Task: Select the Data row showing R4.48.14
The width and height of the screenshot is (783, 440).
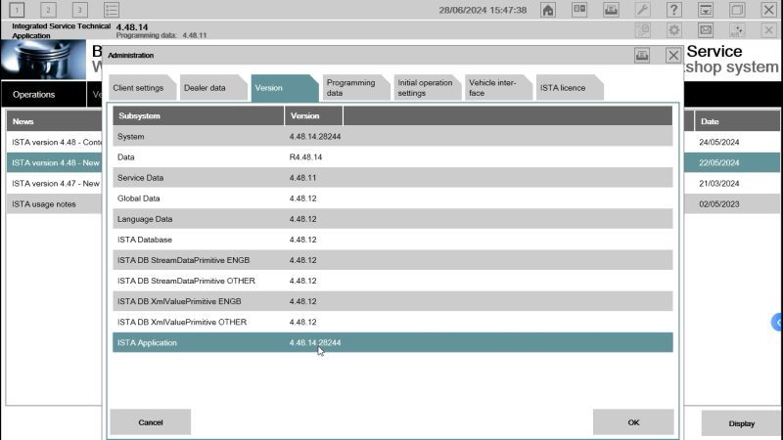Action: pos(392,157)
